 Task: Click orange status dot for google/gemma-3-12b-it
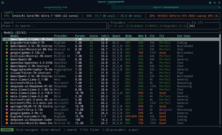pyautogui.click(x=7, y=52)
